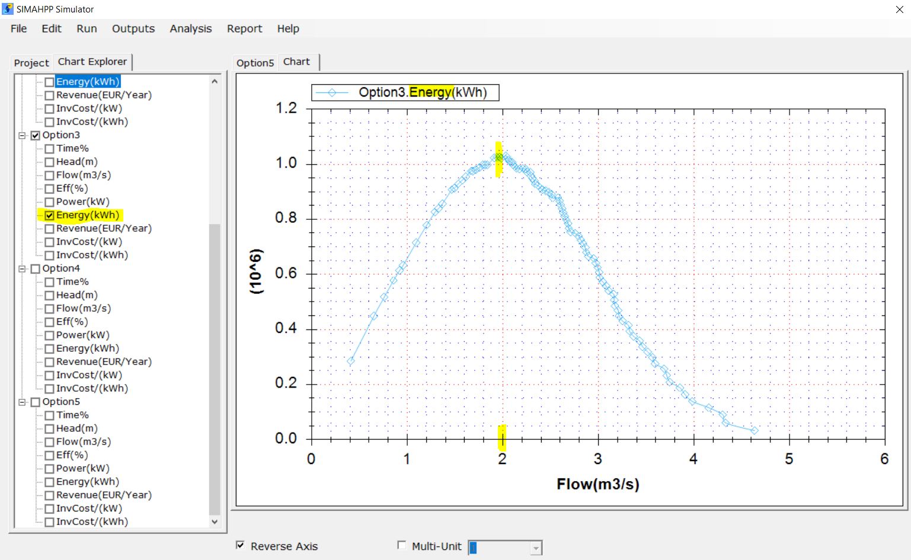The width and height of the screenshot is (911, 560).
Task: Enable InvCost/(kWh) under Option3
Action: coord(50,255)
